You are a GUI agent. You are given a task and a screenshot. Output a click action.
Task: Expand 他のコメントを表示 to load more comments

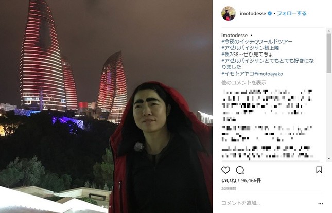[x=243, y=82]
